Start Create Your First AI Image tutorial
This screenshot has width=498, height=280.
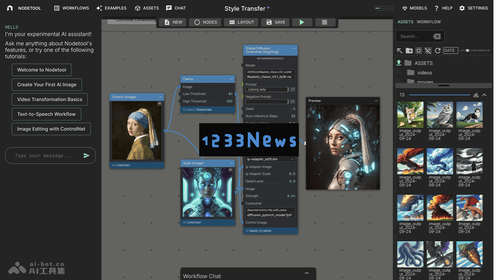[x=47, y=85]
